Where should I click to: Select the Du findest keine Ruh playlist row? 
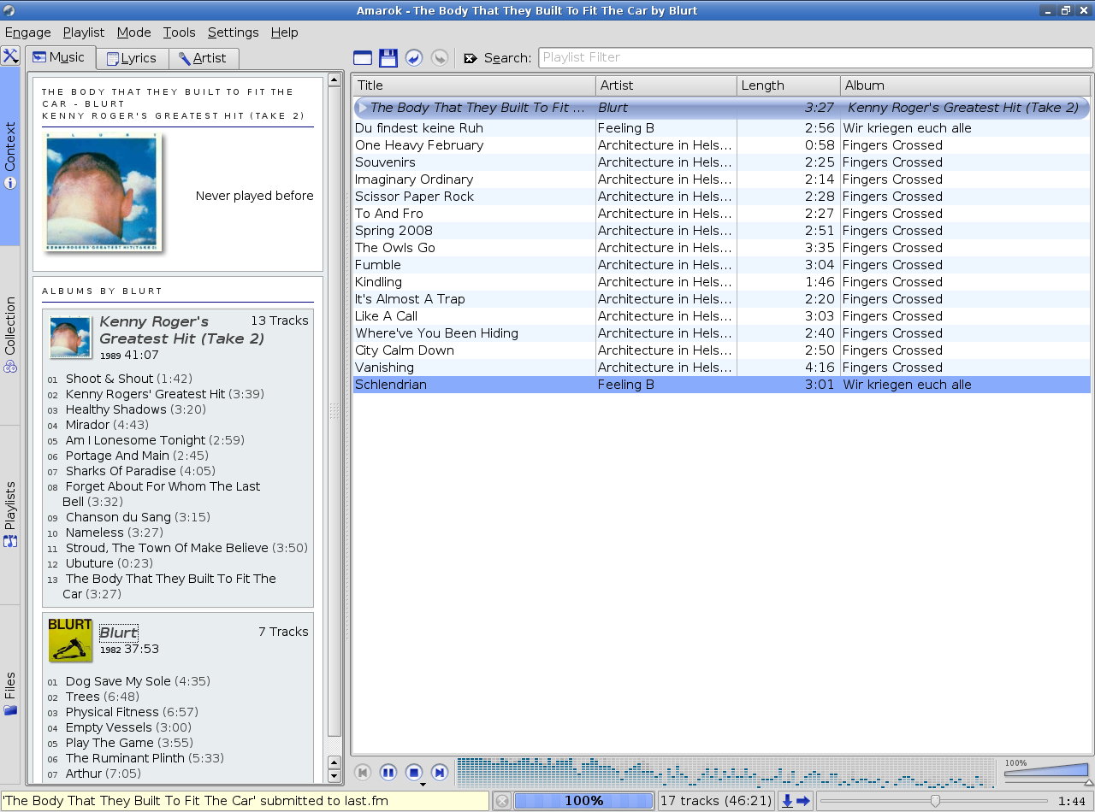click(x=721, y=128)
